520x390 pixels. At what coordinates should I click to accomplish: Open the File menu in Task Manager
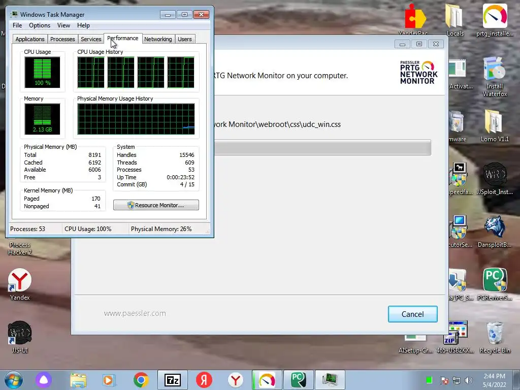click(17, 25)
